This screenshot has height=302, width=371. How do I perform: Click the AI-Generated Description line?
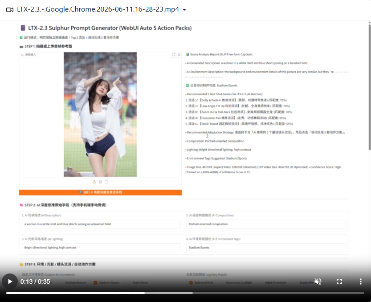click(x=246, y=63)
